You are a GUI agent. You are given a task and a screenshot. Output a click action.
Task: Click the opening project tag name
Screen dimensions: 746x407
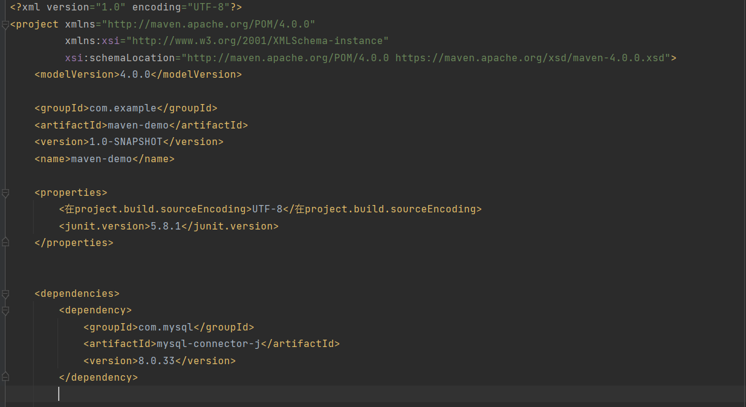(x=37, y=24)
